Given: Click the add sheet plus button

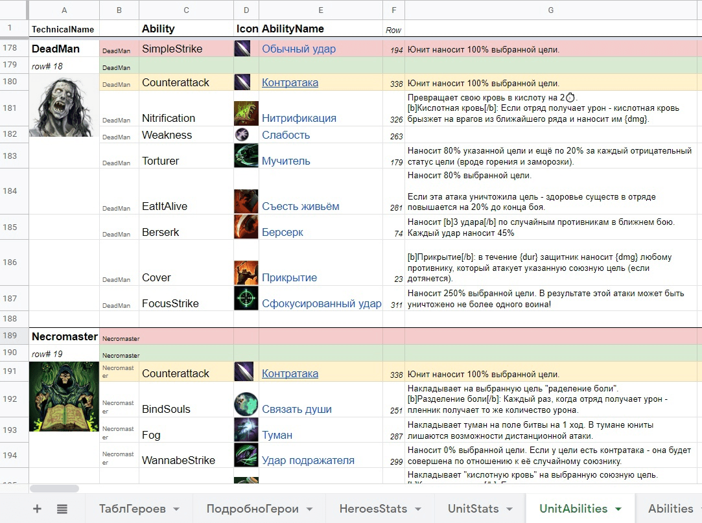Looking at the screenshot, I should pyautogui.click(x=37, y=509).
